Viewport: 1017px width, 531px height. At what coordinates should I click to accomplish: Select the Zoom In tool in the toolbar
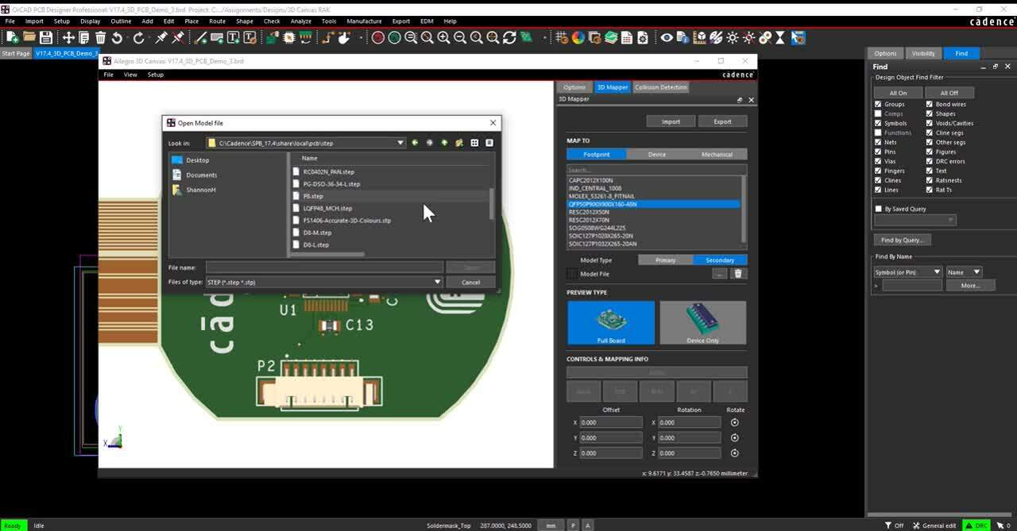(443, 37)
